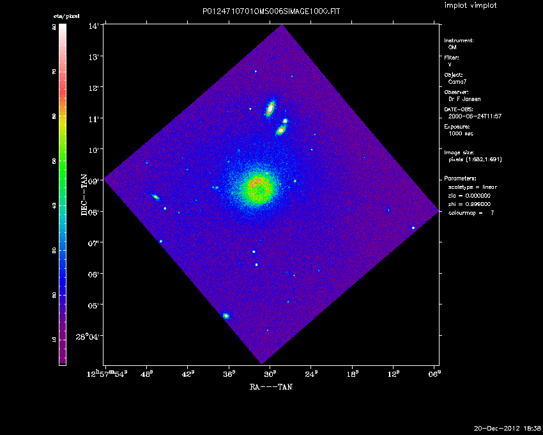
Task: Click the 'cts/pixel' colour bar caption
Action: [66, 16]
